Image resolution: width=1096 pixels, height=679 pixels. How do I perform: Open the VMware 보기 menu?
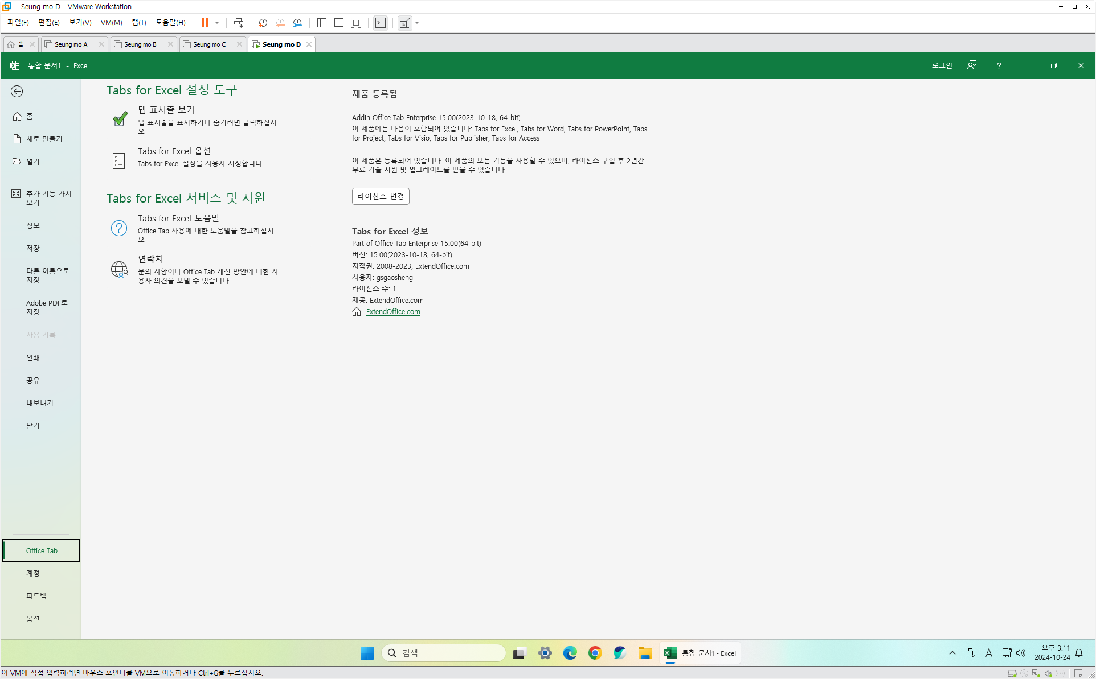point(80,23)
